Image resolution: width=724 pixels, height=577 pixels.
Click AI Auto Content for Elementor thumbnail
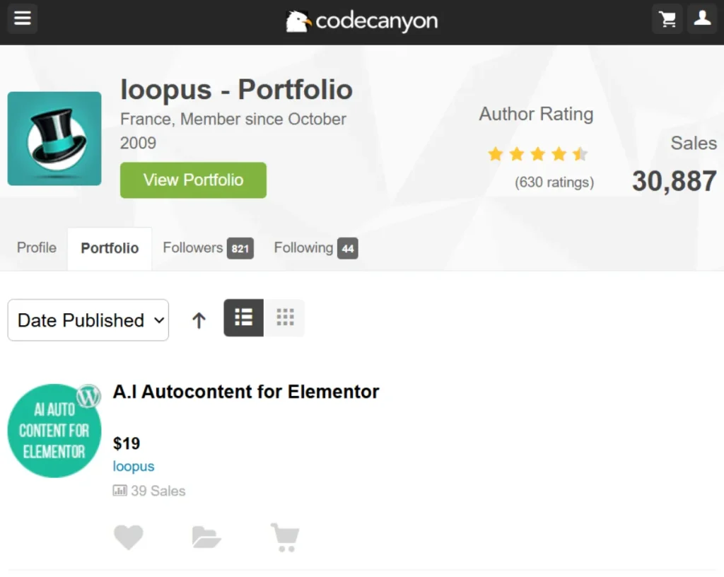pos(54,431)
